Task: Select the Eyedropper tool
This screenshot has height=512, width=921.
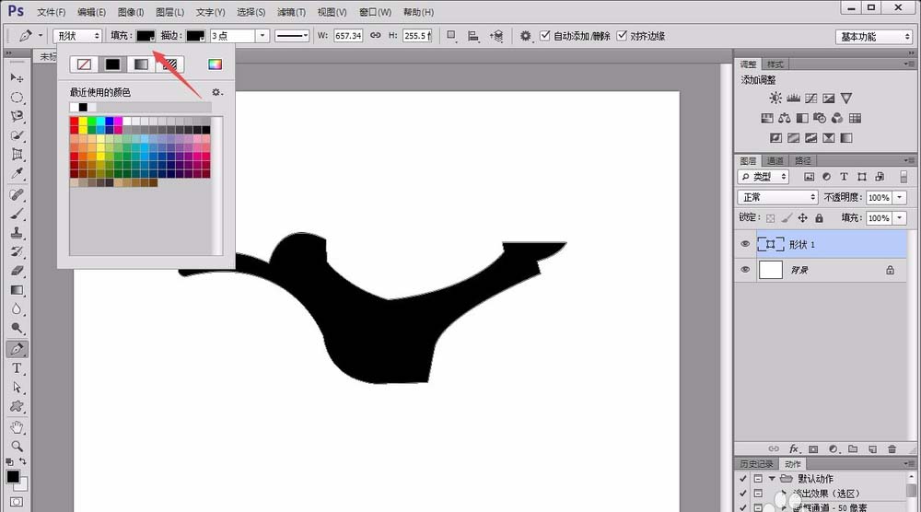Action: point(17,174)
